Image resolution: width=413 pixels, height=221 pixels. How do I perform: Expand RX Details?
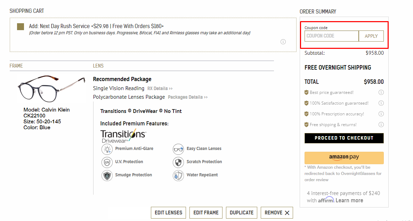point(160,88)
